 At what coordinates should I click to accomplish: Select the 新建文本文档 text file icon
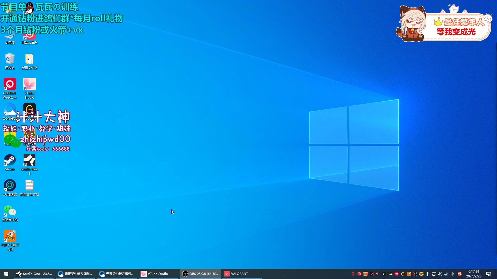coord(30,188)
